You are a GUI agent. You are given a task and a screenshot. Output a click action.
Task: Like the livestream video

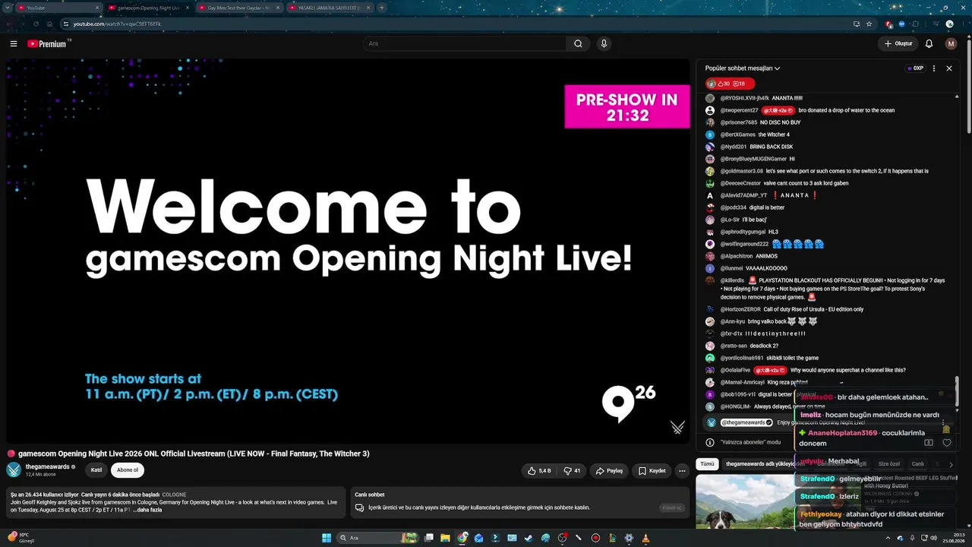[x=539, y=471]
